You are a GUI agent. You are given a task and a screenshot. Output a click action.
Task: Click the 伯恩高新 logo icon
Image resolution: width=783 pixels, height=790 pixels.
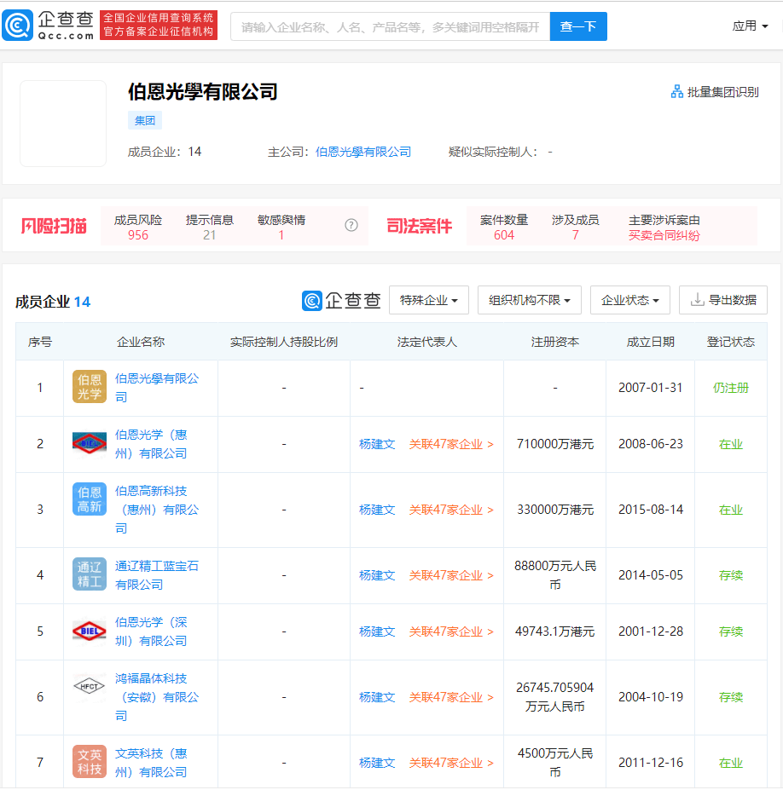click(90, 499)
